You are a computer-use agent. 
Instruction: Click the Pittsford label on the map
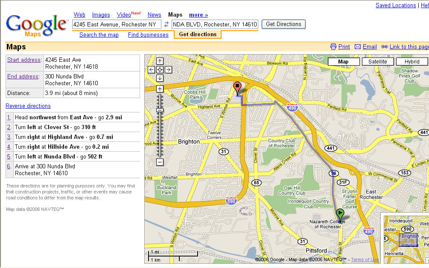[x=316, y=251]
